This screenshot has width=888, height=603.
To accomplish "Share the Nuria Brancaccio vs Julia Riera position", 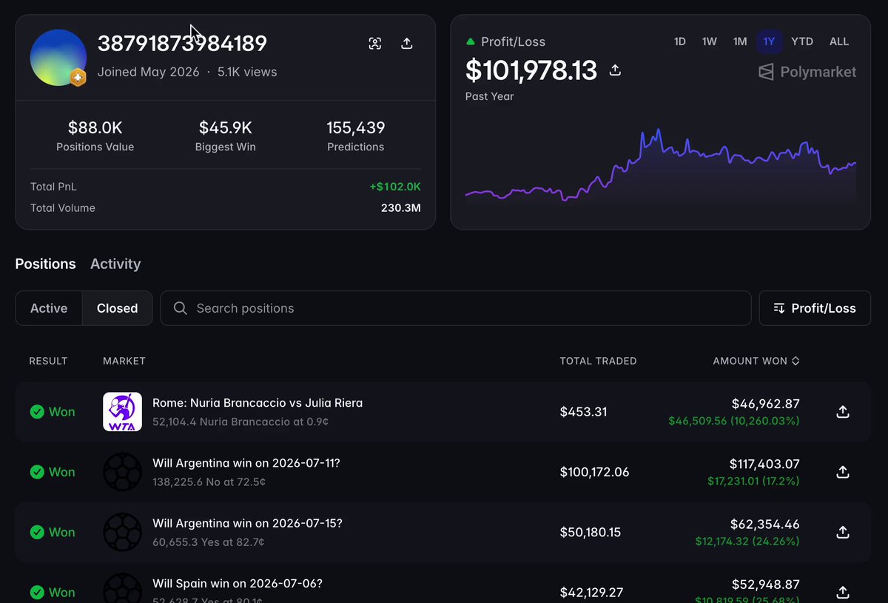I will [x=842, y=412].
